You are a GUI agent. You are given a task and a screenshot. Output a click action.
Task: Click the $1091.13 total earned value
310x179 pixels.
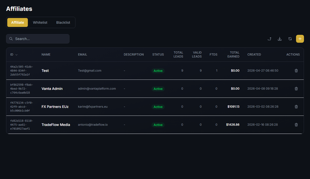coord(233,107)
